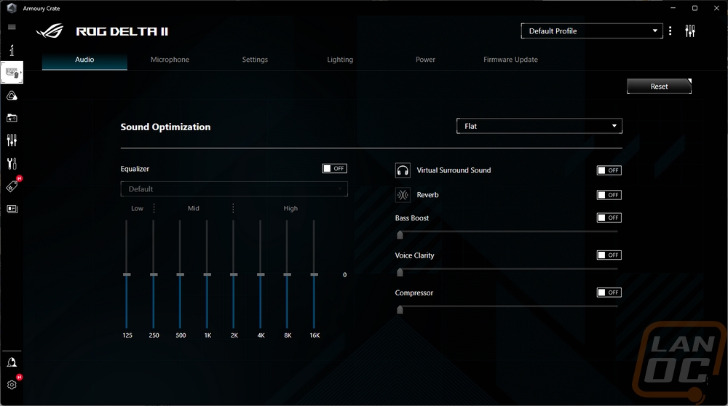The image size is (728, 406).
Task: Switch to the Audio tab
Action: pyautogui.click(x=84, y=60)
